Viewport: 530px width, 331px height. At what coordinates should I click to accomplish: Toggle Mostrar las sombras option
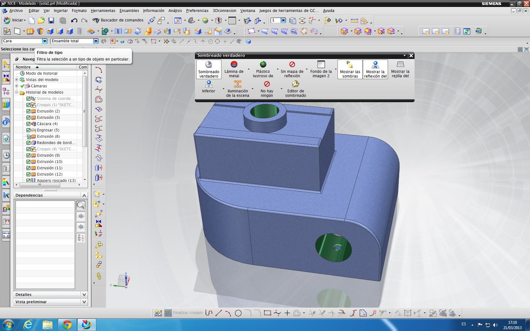350,69
